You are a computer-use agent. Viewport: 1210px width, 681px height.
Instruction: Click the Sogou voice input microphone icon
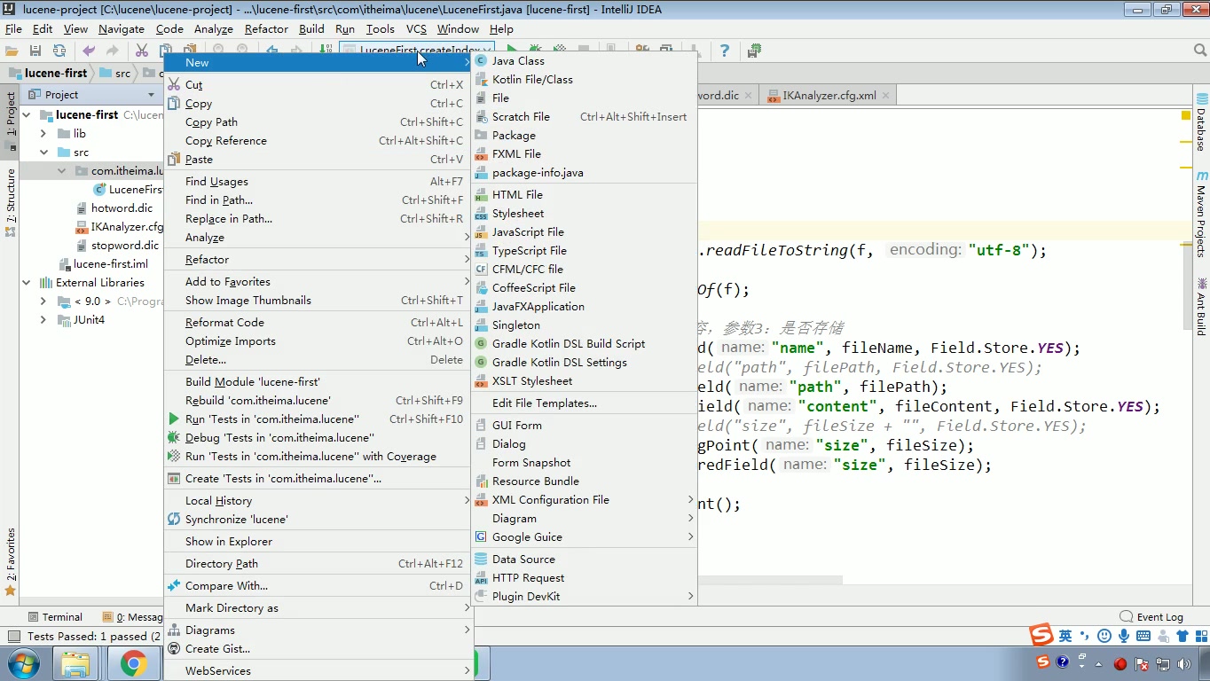(1124, 636)
